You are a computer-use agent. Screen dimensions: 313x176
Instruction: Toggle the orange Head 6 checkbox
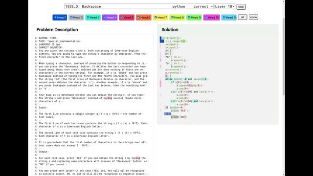click(139, 18)
